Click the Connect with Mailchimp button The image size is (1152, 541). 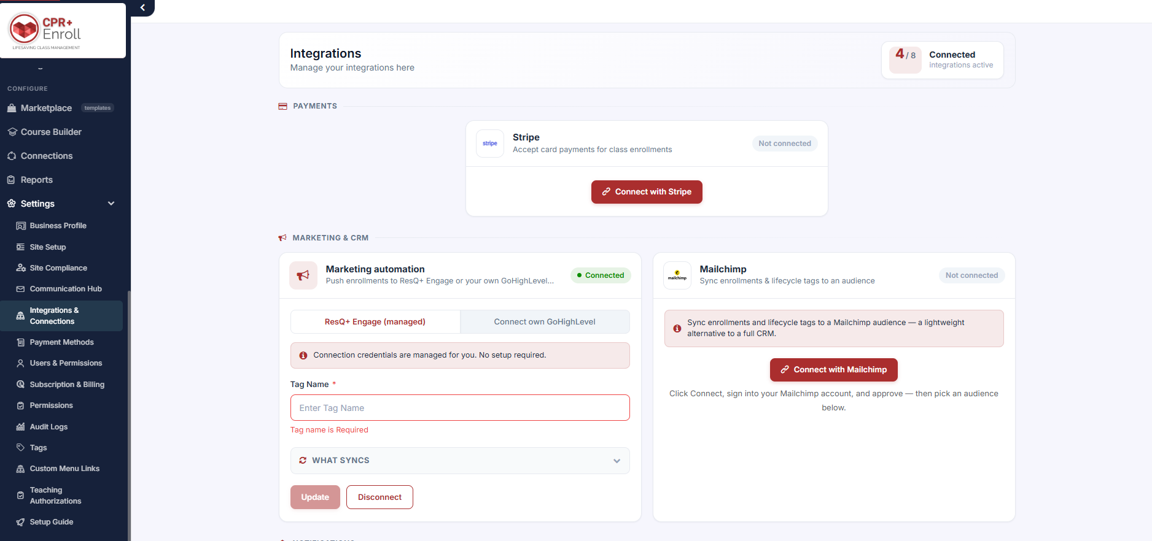pyautogui.click(x=834, y=370)
